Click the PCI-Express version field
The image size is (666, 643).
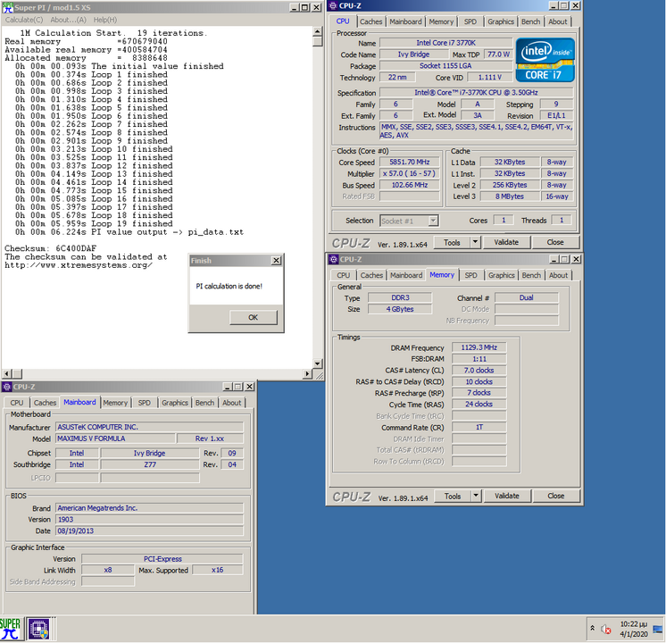[x=162, y=559]
